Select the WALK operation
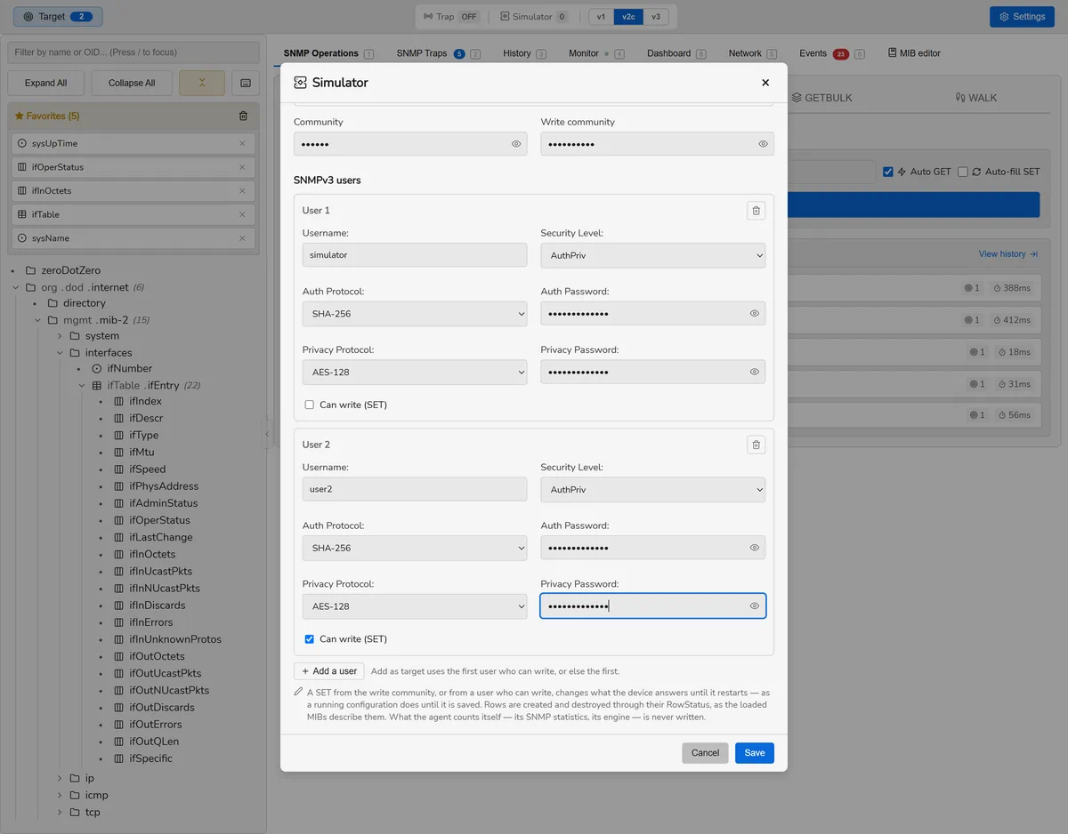Viewport: 1068px width, 834px height. tap(975, 98)
